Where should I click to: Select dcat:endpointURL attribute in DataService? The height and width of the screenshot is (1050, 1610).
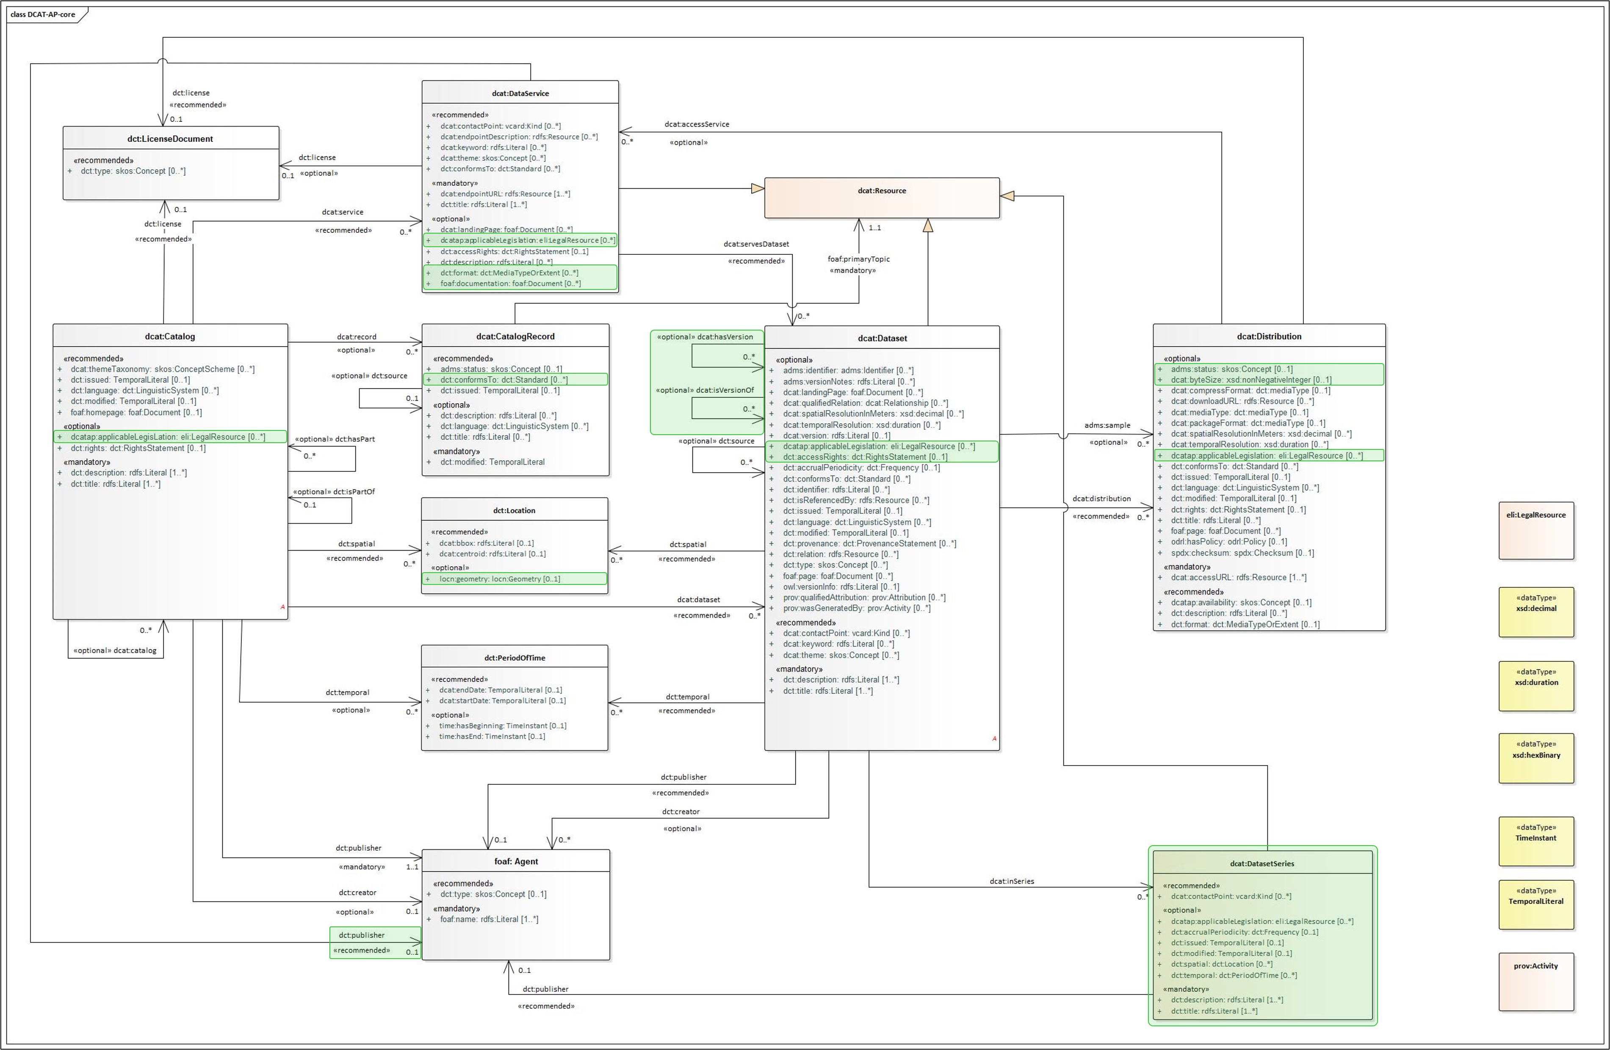point(505,194)
